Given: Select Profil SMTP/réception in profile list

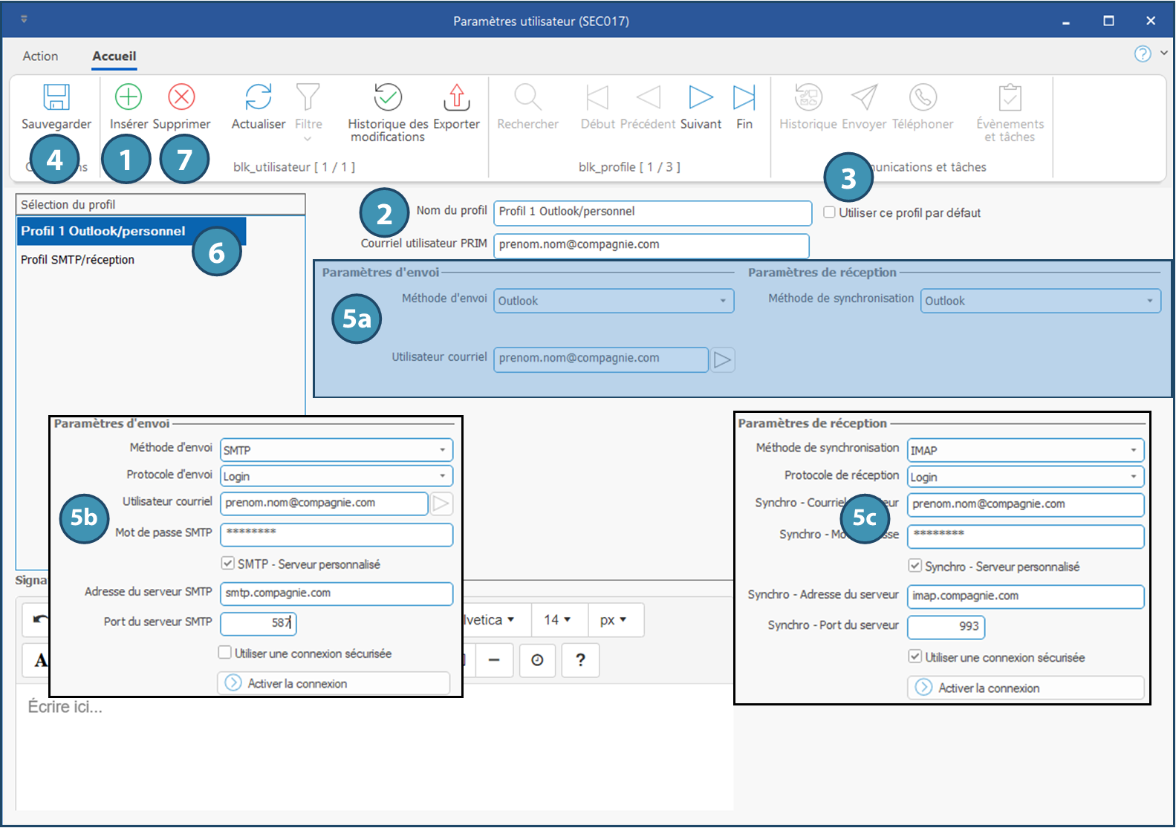Looking at the screenshot, I should point(78,260).
